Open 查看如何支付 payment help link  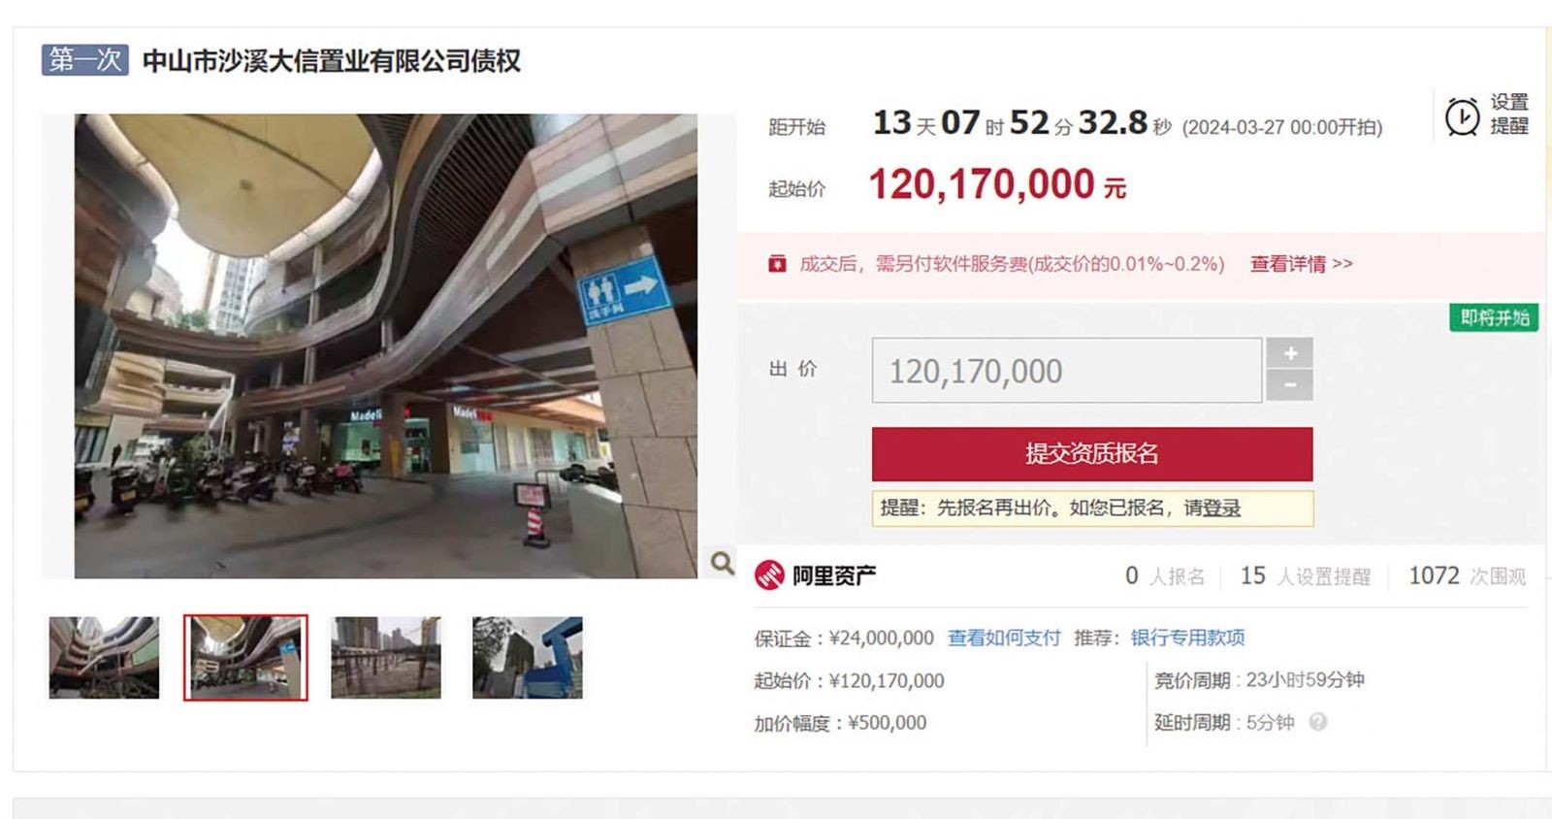[1004, 638]
